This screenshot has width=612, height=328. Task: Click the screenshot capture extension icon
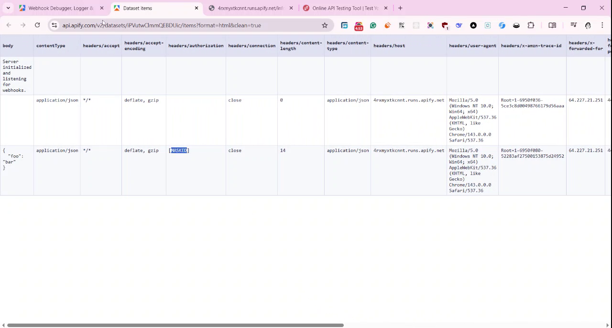tap(430, 25)
